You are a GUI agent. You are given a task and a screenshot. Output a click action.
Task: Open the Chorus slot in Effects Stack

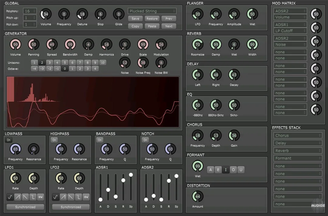pos(298,135)
